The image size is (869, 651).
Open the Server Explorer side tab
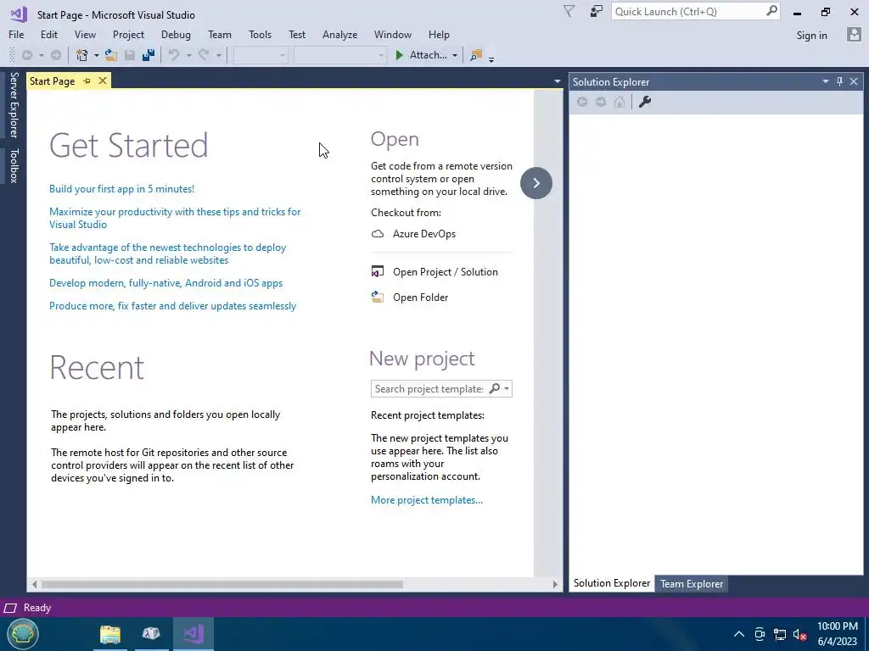click(x=14, y=104)
